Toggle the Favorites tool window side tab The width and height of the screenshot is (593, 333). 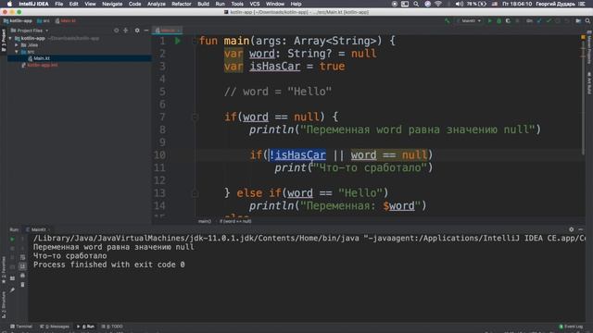(x=4, y=269)
